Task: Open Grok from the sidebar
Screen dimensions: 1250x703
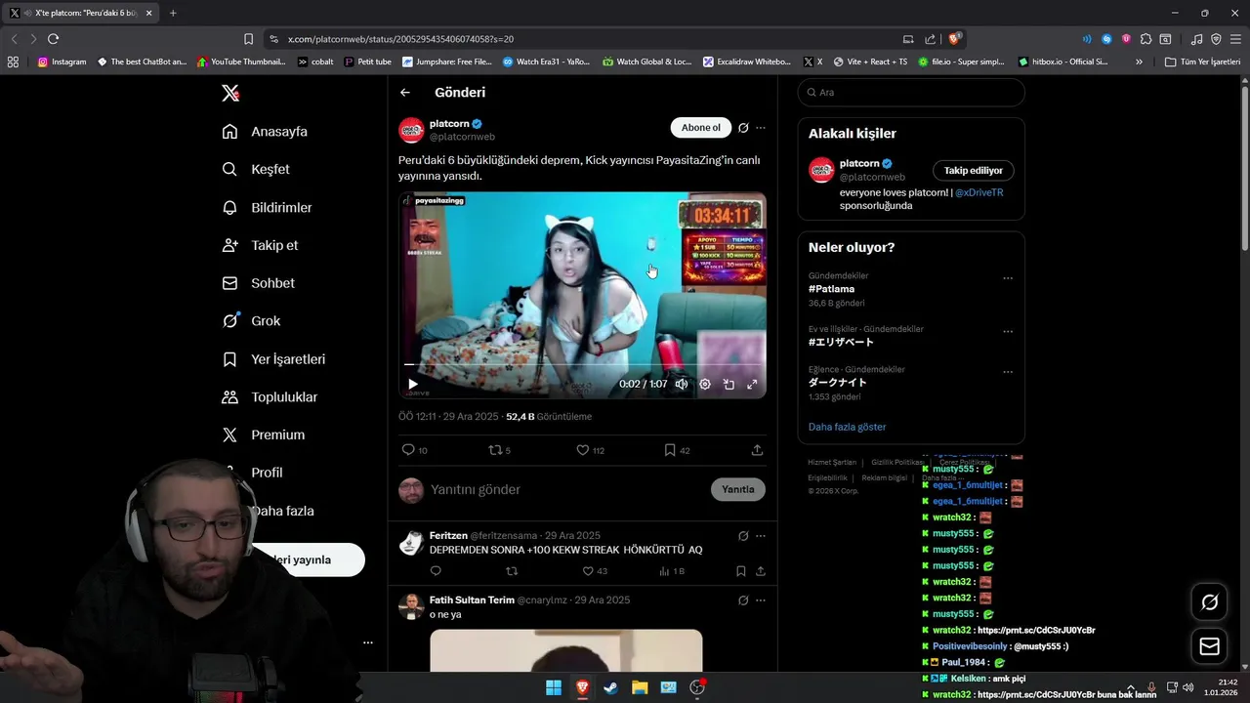Action: (251, 320)
